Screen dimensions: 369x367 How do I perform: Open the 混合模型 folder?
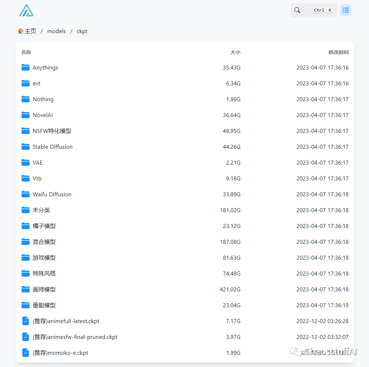coord(184,242)
